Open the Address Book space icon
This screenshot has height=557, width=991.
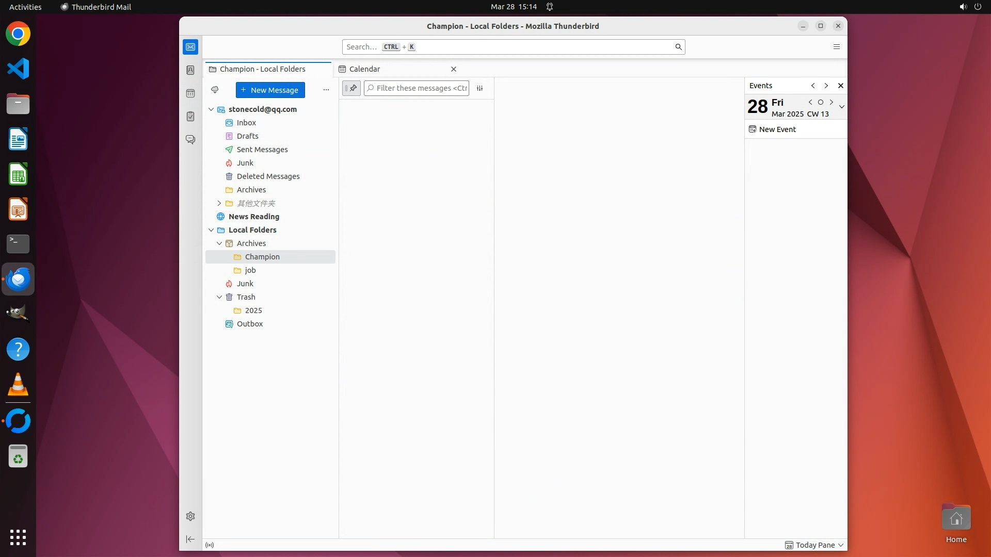point(190,70)
